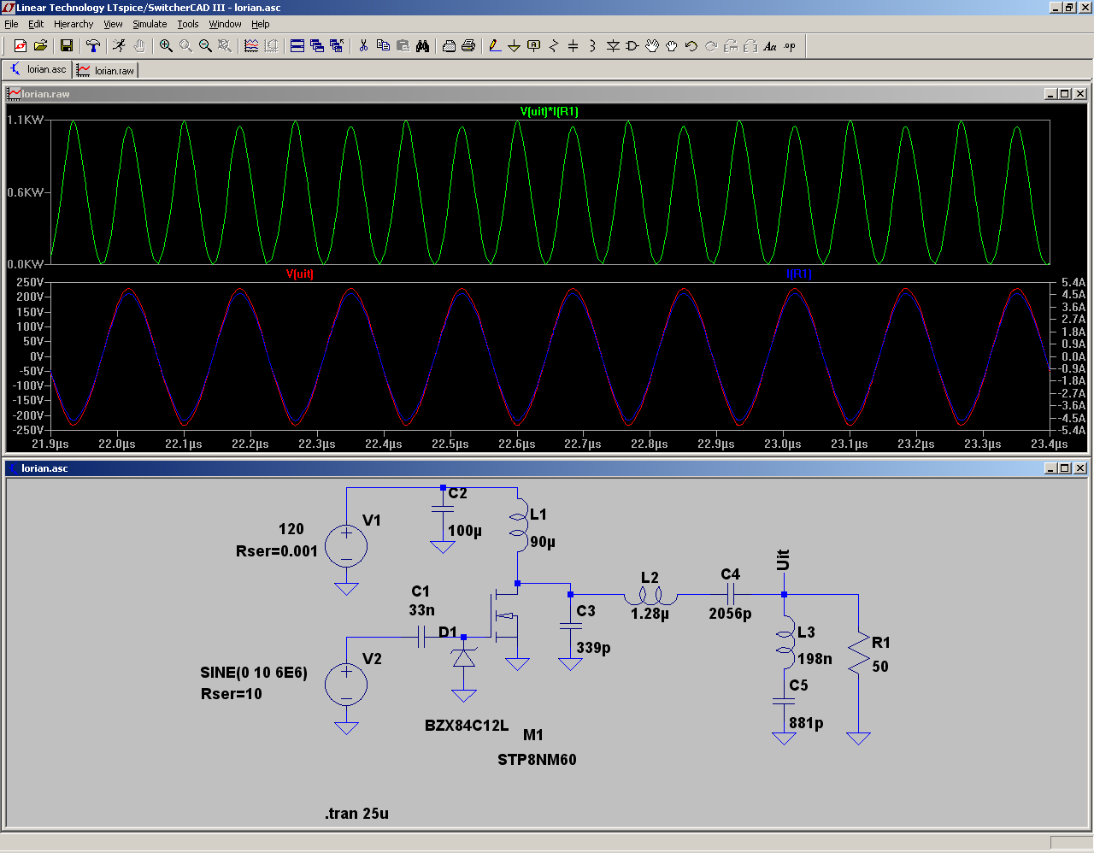This screenshot has height=853, width=1094.
Task: Click the Run simulation icon
Action: coord(119,46)
